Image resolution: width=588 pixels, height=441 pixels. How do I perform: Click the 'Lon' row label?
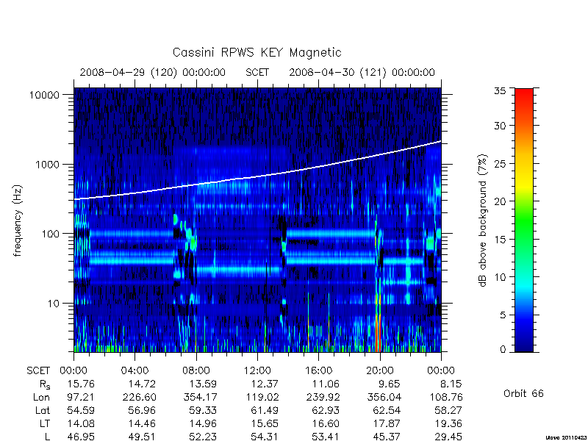[42, 397]
